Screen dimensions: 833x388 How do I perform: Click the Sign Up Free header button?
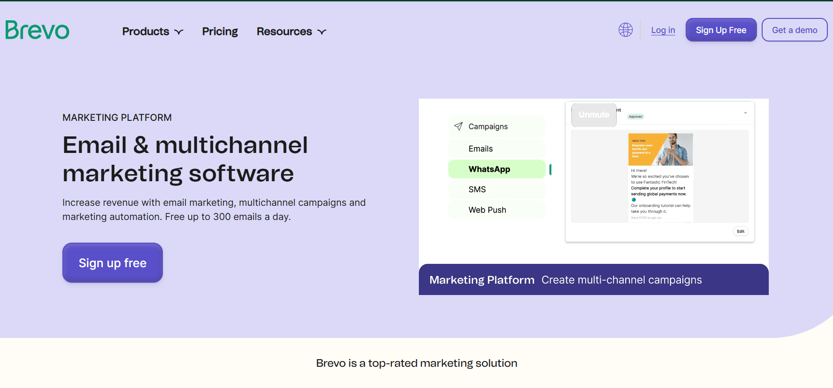721,30
